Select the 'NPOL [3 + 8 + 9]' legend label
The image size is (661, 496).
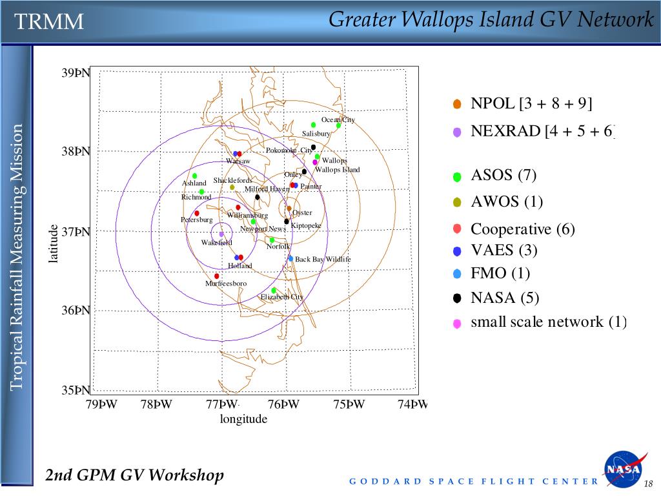(x=531, y=103)
